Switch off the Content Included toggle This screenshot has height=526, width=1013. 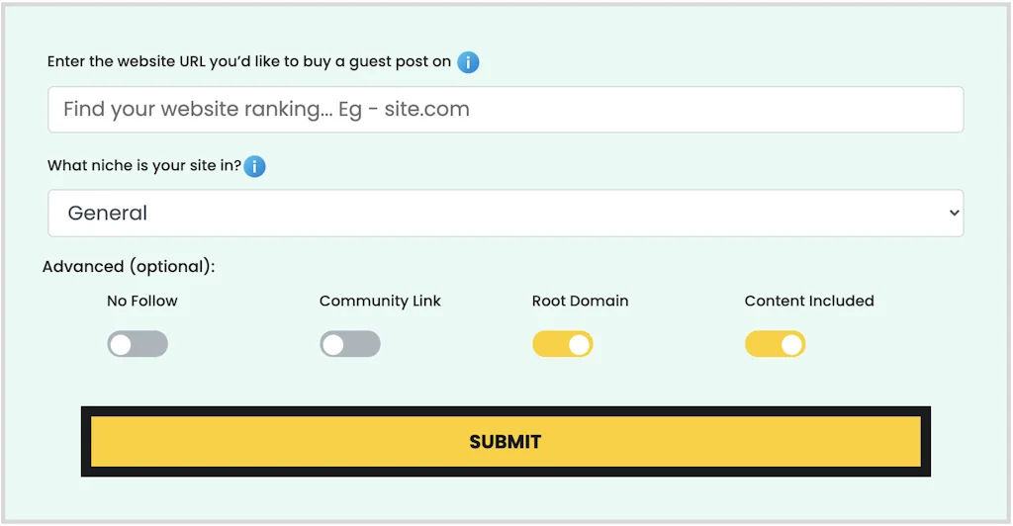[776, 344]
